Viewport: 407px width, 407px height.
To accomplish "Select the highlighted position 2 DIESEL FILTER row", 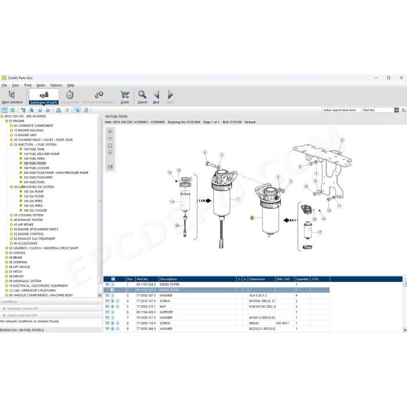I will pos(216,290).
